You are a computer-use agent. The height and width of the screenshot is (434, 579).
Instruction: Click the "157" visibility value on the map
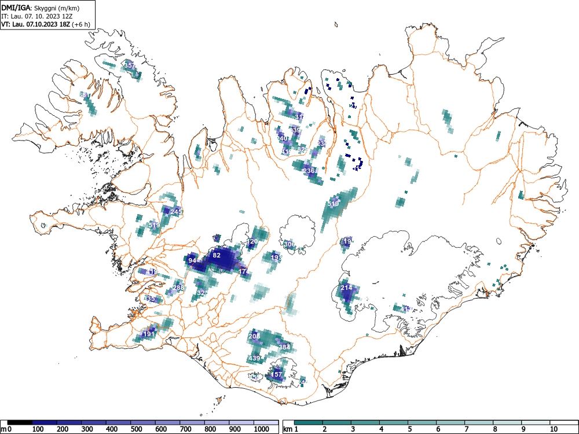point(277,374)
